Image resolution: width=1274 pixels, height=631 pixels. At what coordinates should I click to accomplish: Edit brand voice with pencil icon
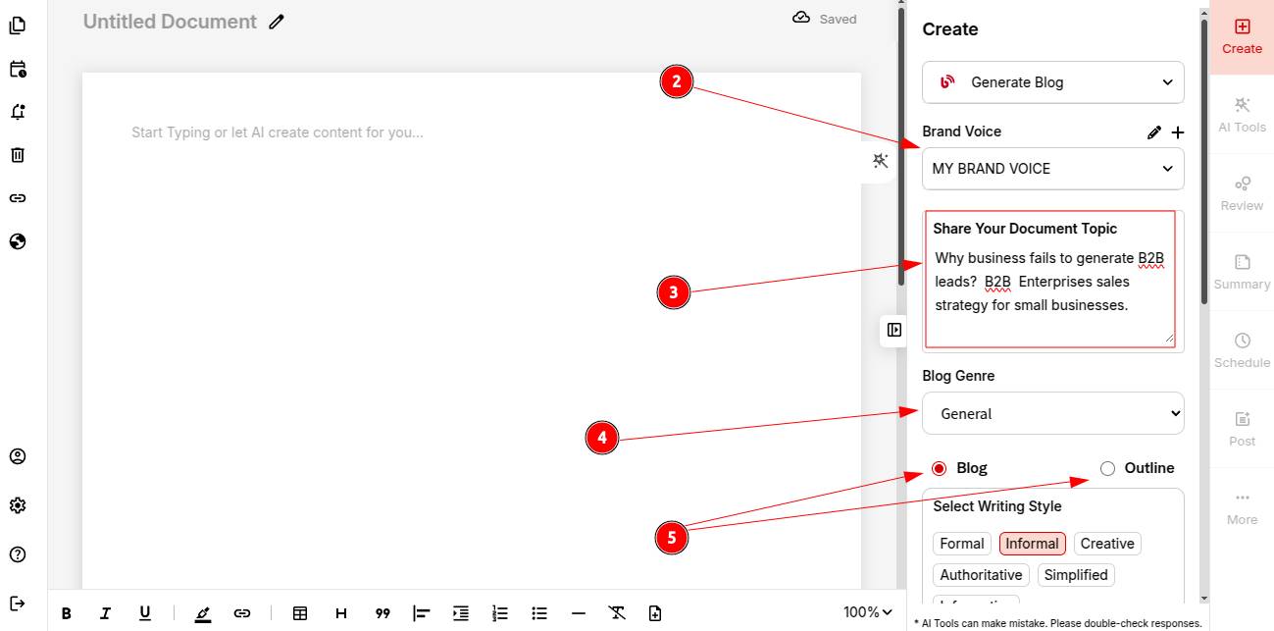1154,132
